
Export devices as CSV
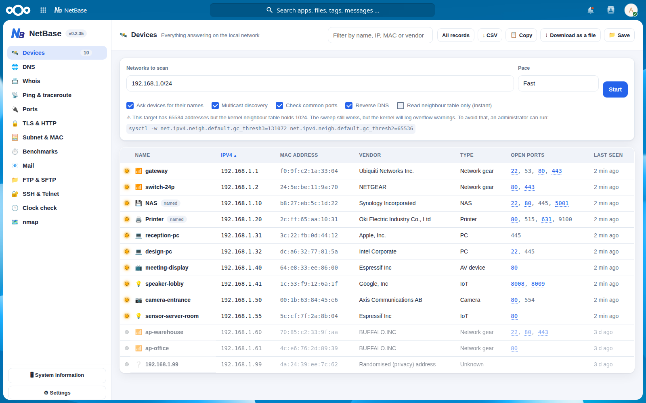point(490,35)
